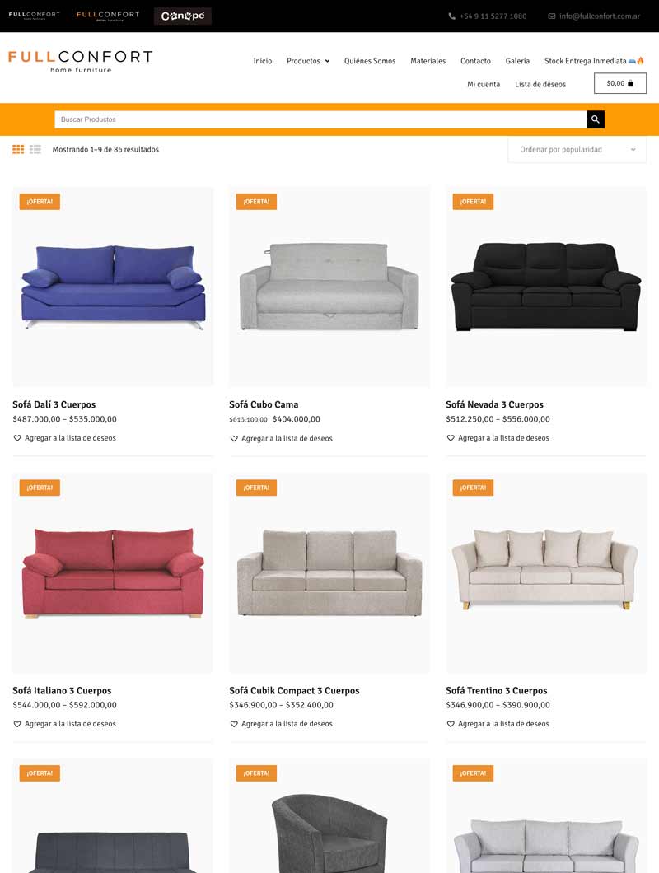Open the Sofá Nevada 3 Cuerpos title
659x873 pixels.
[x=495, y=404]
